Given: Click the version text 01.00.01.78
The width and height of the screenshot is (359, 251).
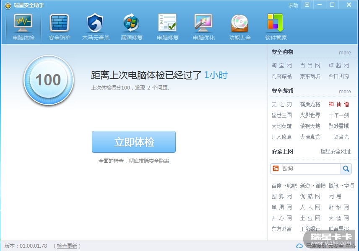Looking at the screenshot, I should click(34, 246).
